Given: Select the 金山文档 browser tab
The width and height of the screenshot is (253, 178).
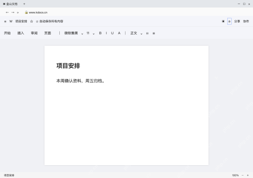Looking at the screenshot, I should click(10, 4).
